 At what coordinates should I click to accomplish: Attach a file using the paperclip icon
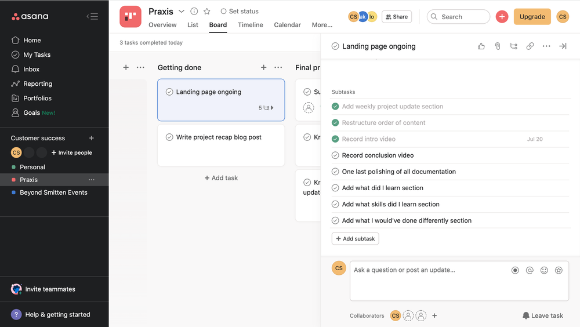498,46
